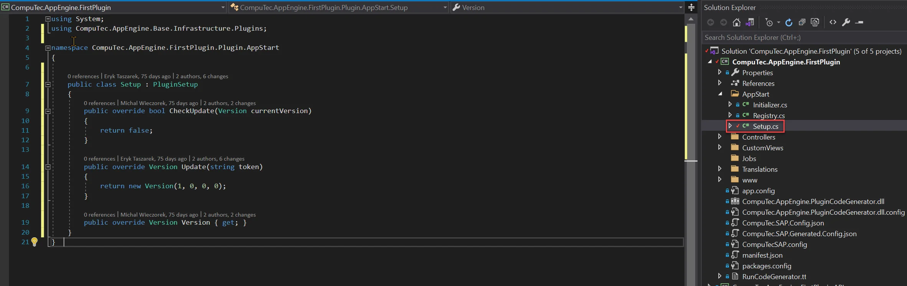Click the Home icon in Solution Explorer
The width and height of the screenshot is (907, 286).
click(736, 23)
